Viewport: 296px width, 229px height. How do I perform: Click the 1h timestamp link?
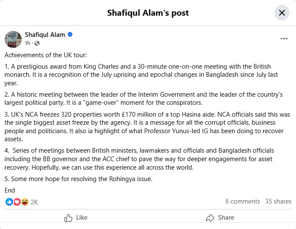tap(27, 43)
